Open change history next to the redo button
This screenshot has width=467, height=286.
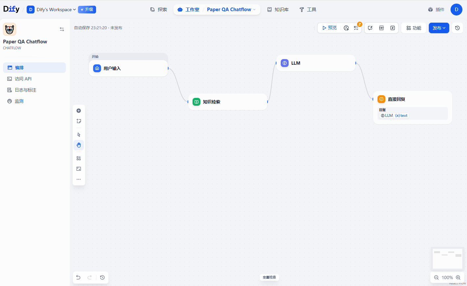102,277
